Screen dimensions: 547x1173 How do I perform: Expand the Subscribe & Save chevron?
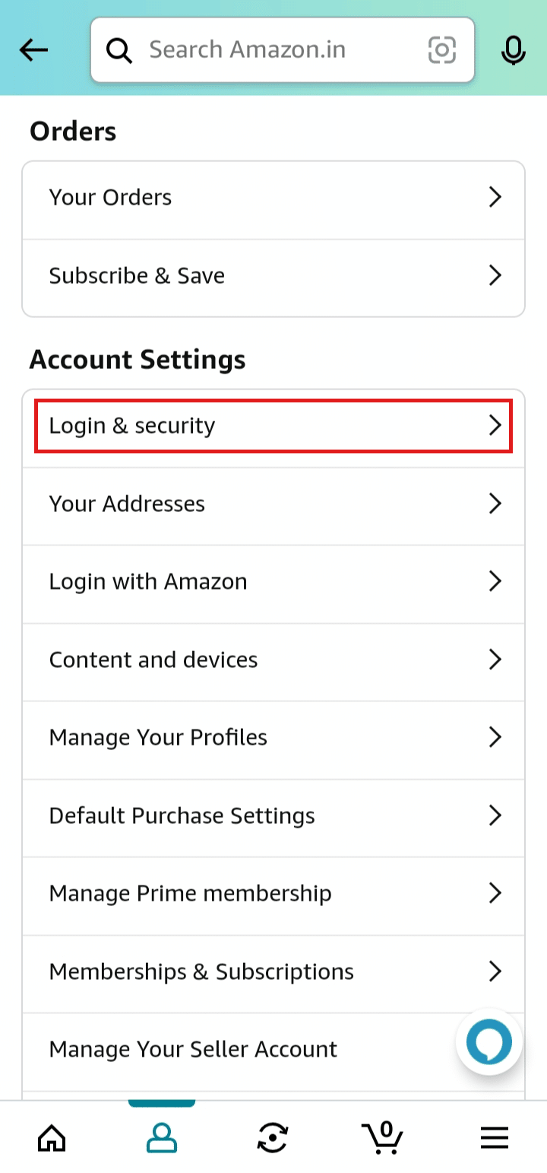pos(495,275)
